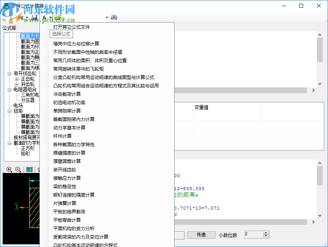Select tree item 截面为长

(x=30, y=36)
